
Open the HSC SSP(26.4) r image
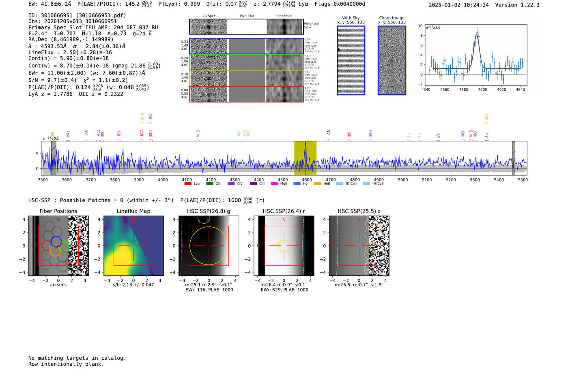pyautogui.click(x=284, y=246)
